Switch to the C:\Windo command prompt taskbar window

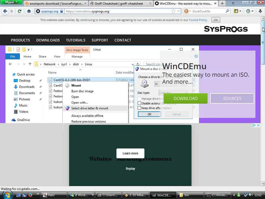217,195
